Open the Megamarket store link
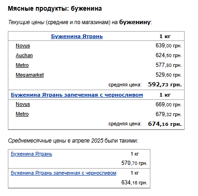Viewport: 198px width, 196px height. (x=30, y=75)
